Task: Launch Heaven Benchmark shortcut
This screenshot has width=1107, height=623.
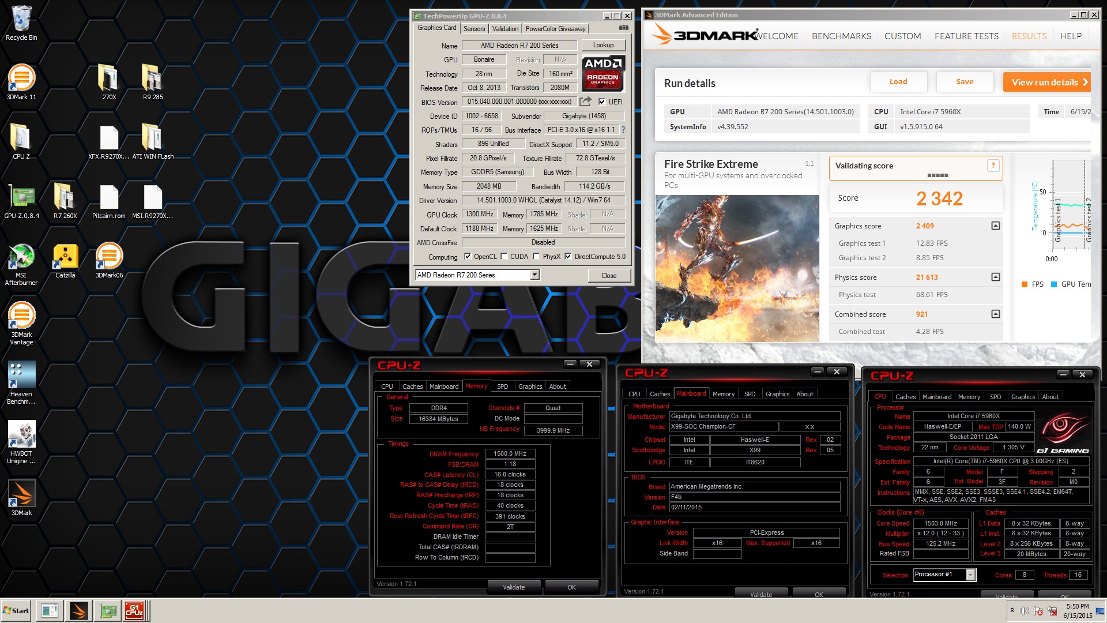Action: pos(21,383)
